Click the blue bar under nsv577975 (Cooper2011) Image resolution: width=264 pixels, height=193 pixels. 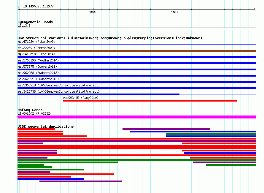(x=136, y=69)
